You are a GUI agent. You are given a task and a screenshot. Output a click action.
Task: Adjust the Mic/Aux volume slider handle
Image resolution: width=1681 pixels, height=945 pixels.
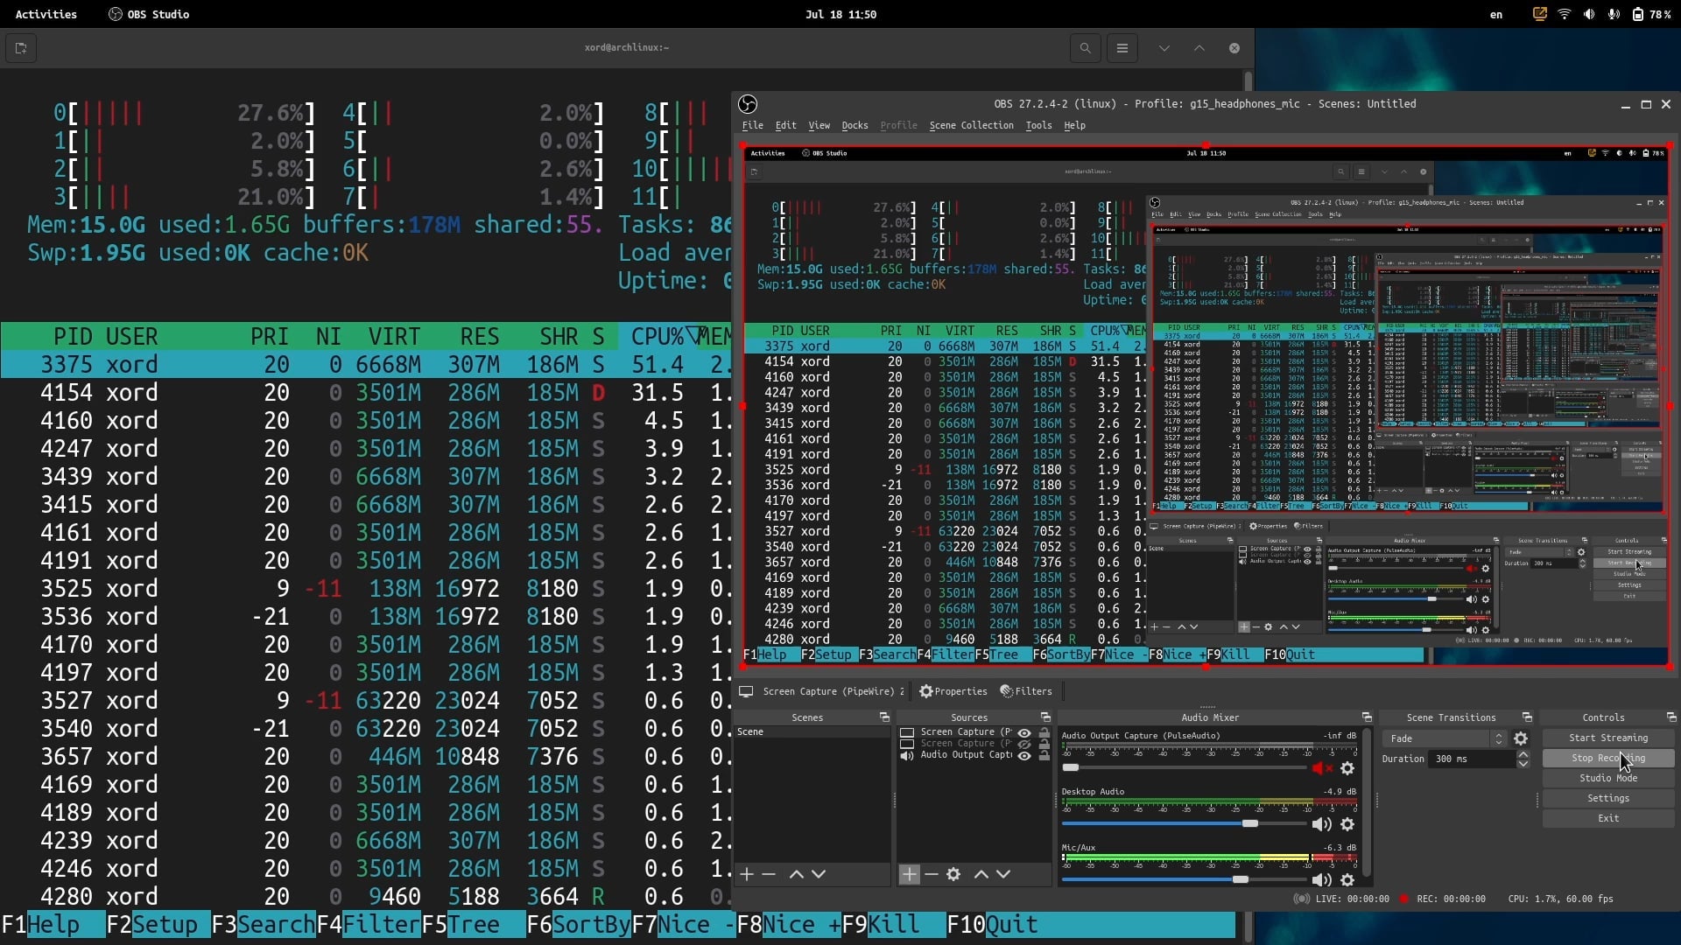click(1241, 879)
